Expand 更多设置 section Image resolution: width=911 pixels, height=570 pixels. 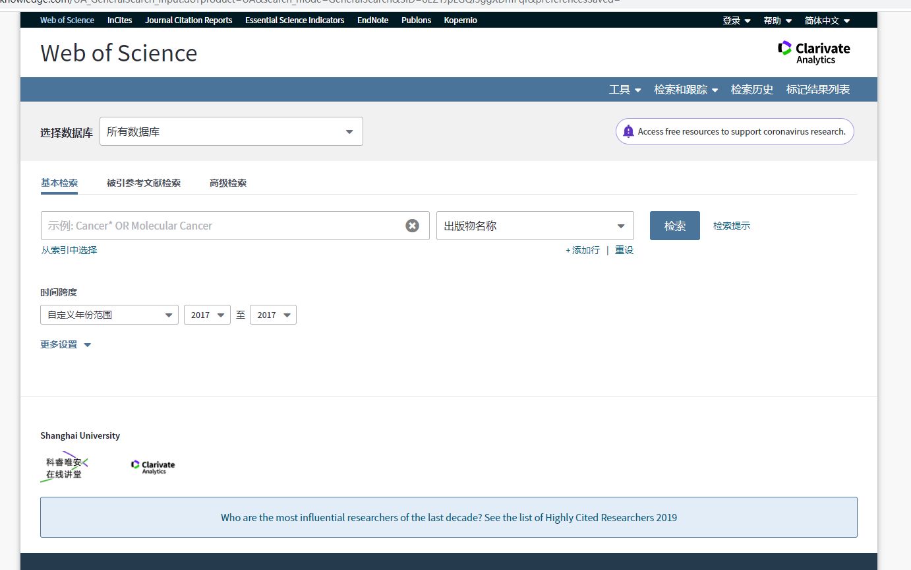click(65, 344)
